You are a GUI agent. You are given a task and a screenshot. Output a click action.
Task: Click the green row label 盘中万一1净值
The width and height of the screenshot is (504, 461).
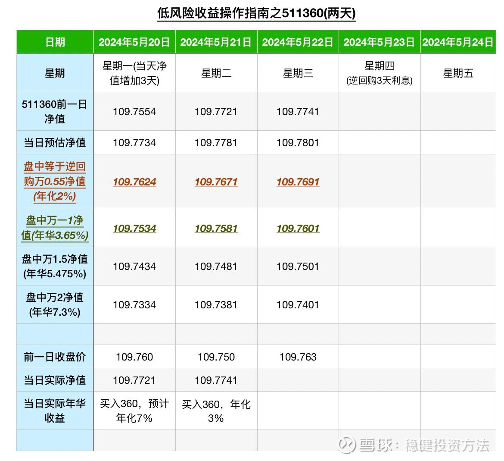[x=55, y=228]
